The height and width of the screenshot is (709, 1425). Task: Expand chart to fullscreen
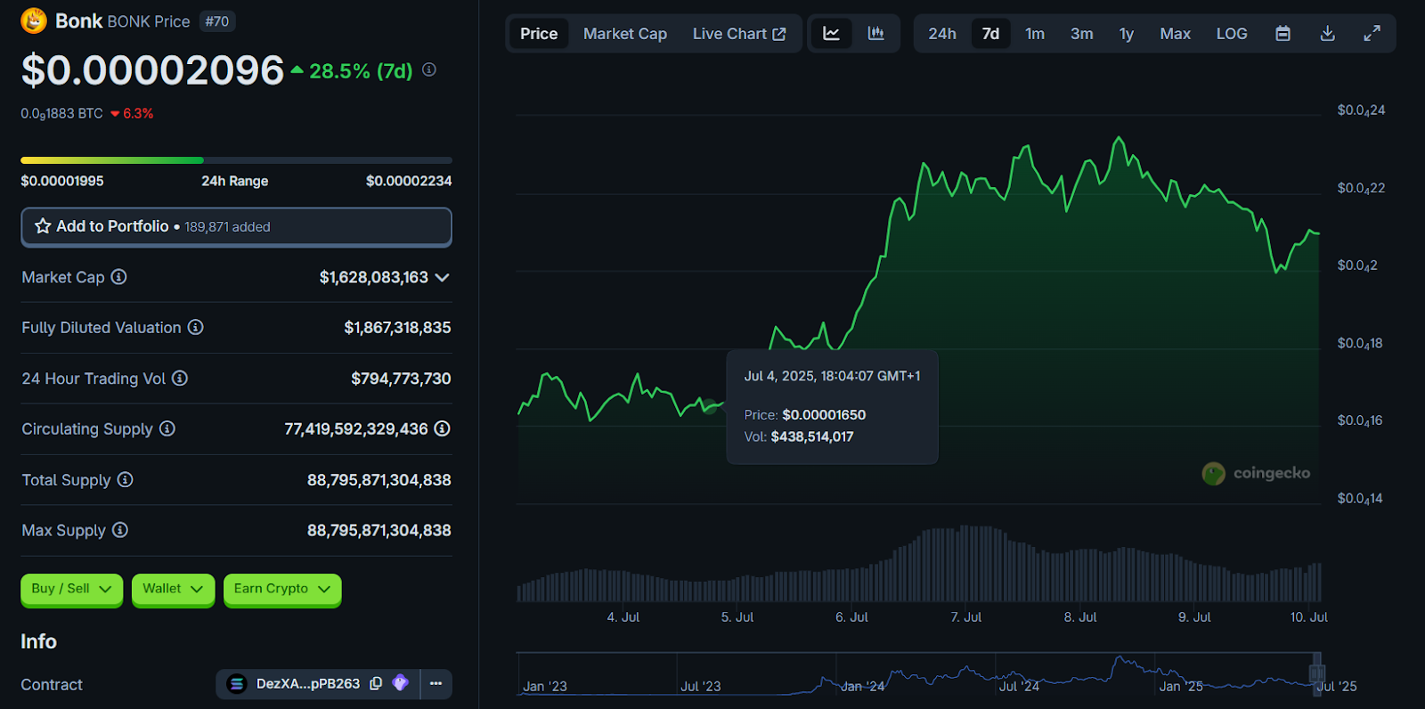[1372, 34]
